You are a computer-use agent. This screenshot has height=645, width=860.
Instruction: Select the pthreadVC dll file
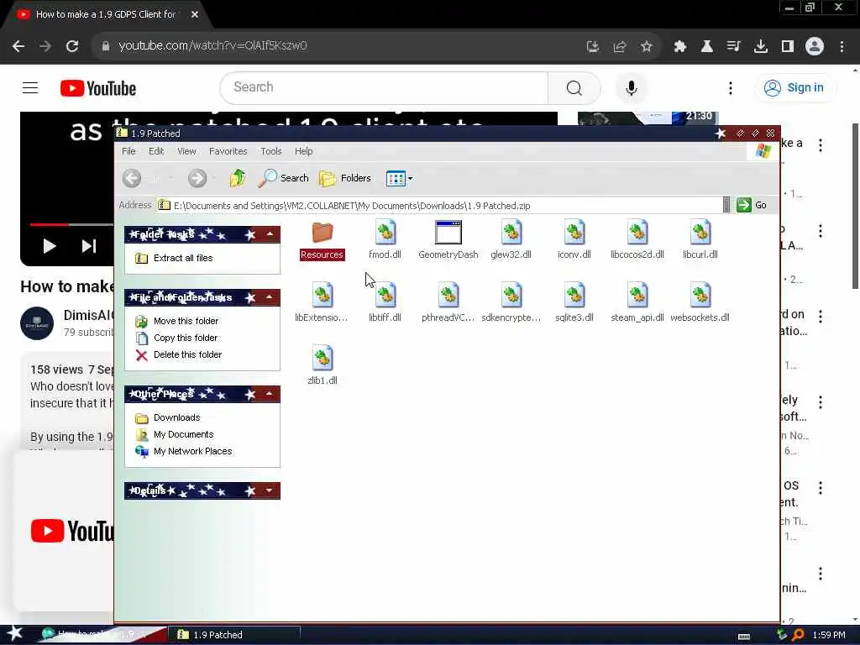[x=448, y=302]
